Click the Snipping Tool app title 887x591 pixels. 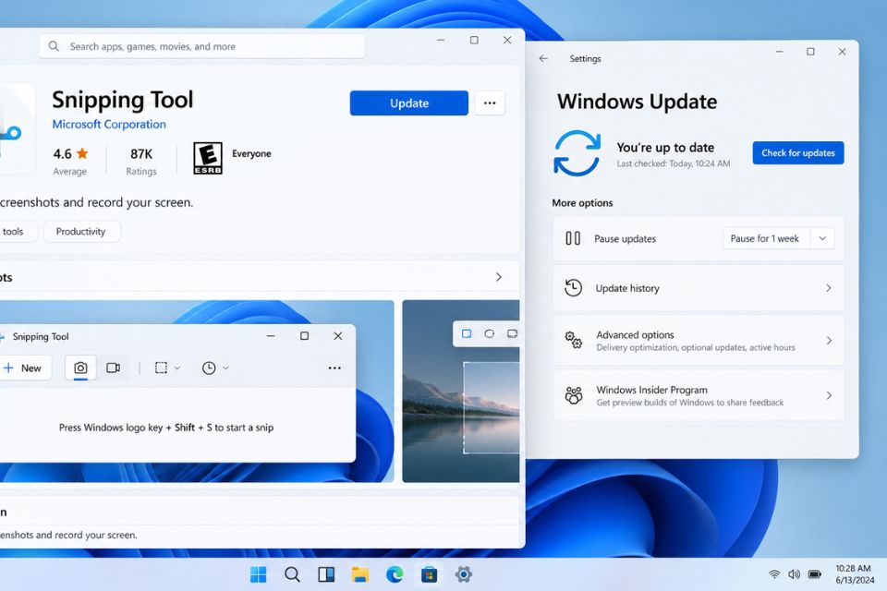click(123, 100)
